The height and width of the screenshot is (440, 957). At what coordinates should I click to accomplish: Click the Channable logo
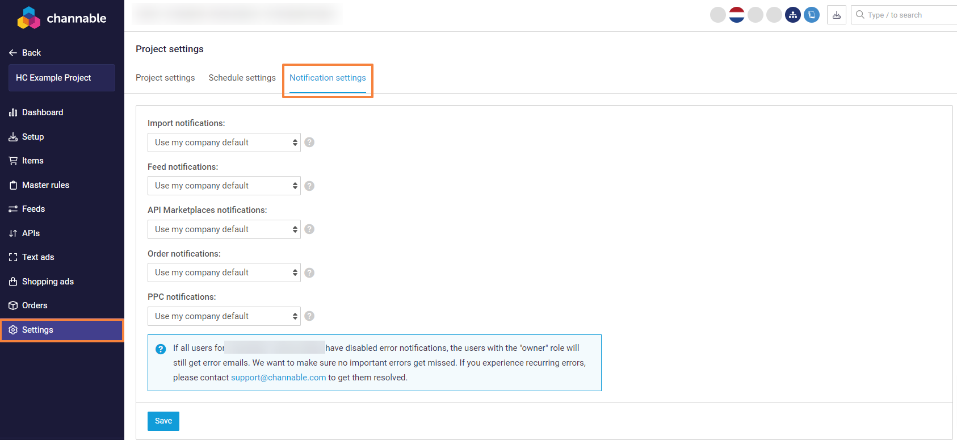pos(62,18)
